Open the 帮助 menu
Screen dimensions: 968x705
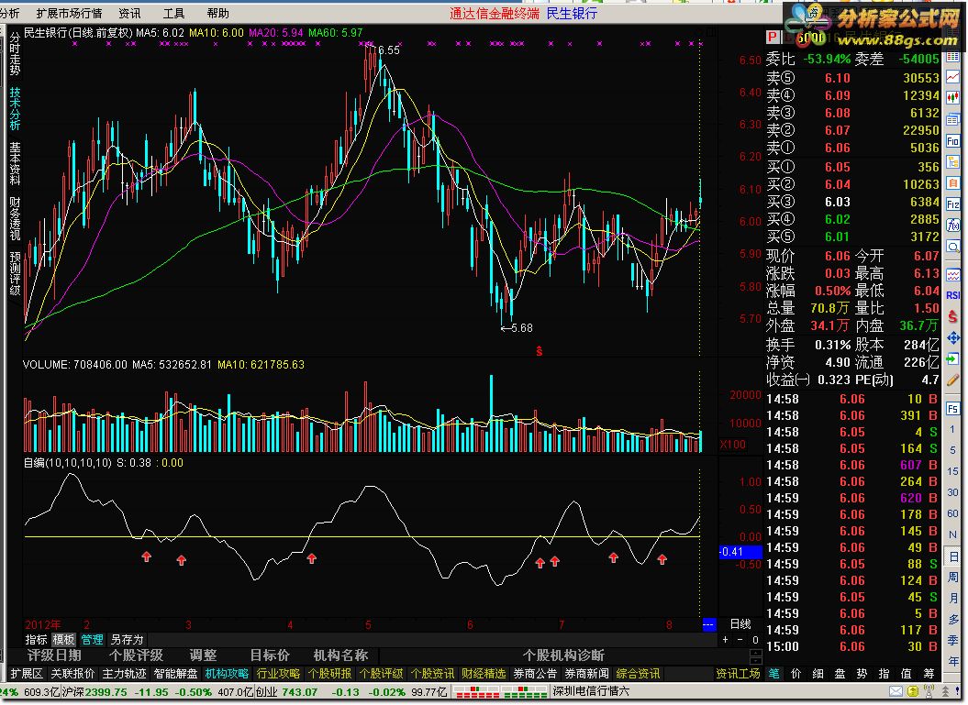tap(218, 13)
